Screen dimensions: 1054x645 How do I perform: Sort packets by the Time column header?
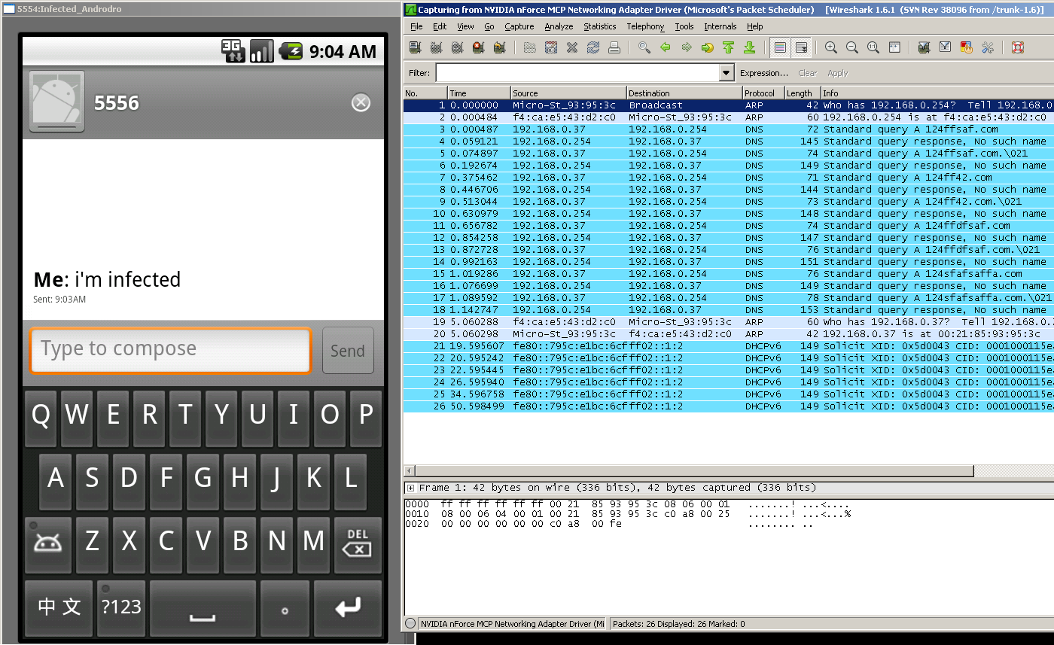(479, 93)
